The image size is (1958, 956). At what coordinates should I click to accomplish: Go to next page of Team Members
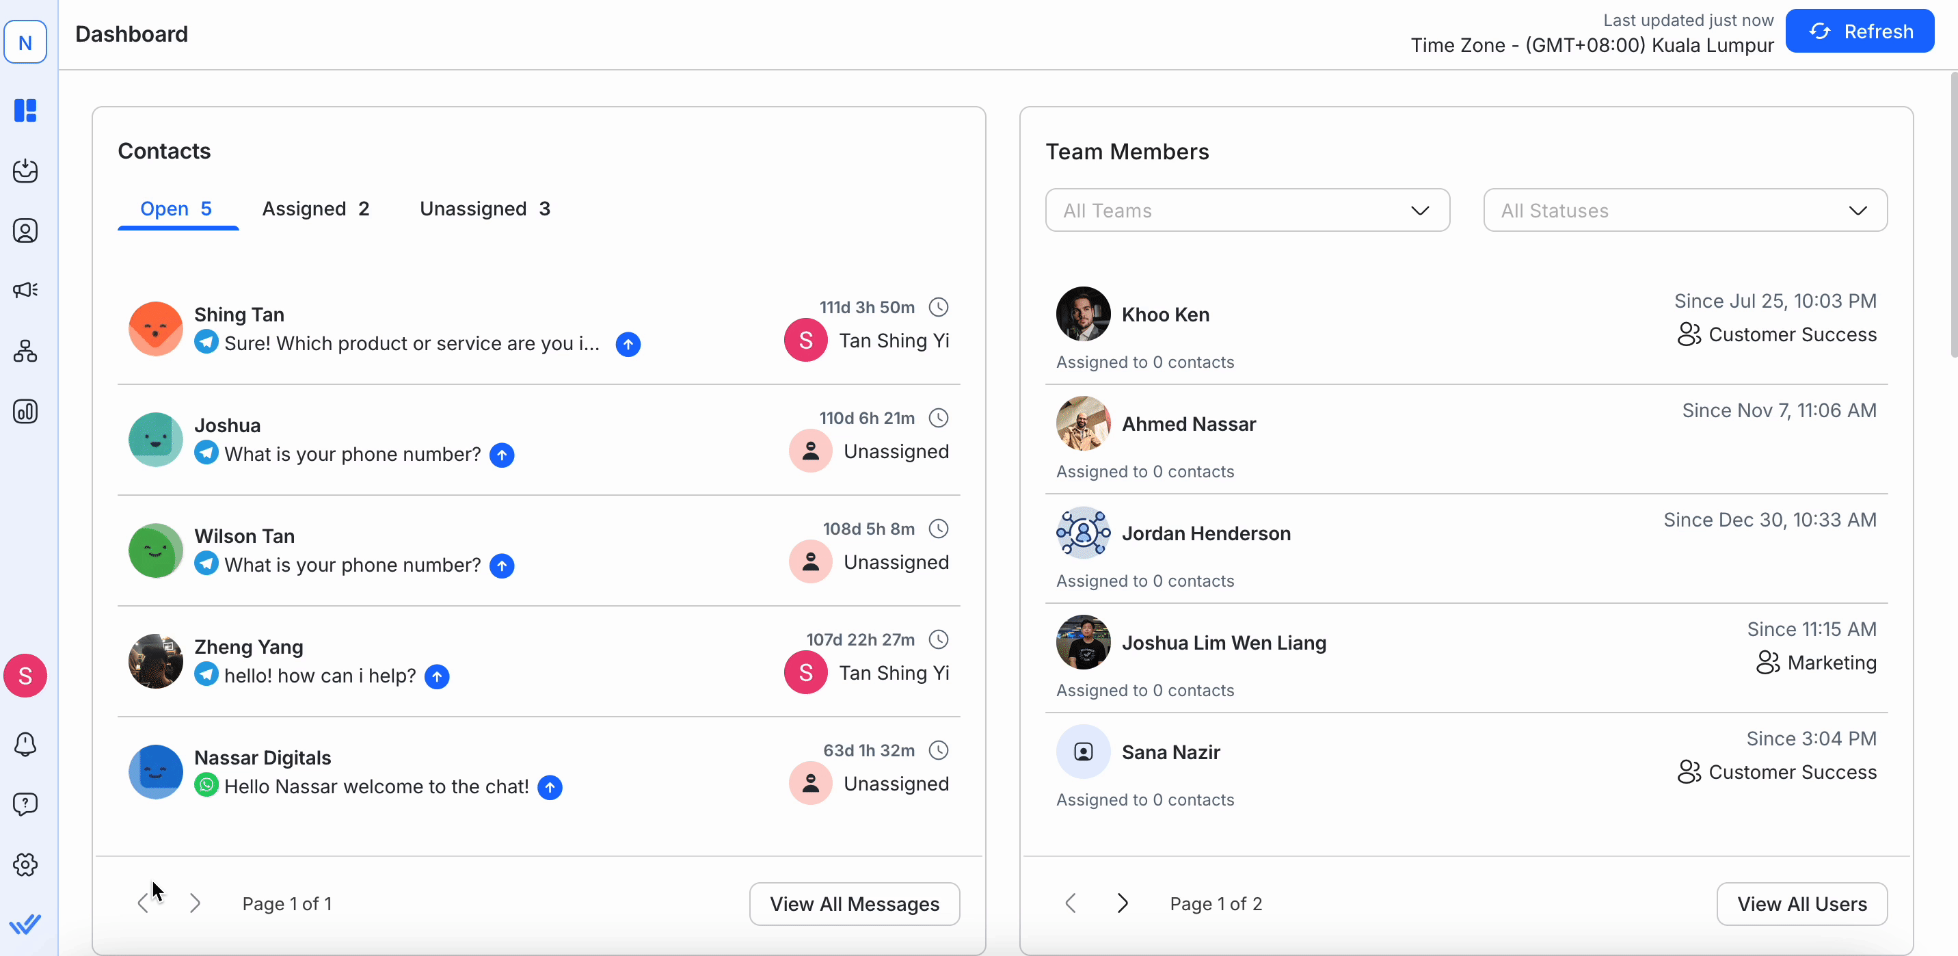pos(1122,903)
